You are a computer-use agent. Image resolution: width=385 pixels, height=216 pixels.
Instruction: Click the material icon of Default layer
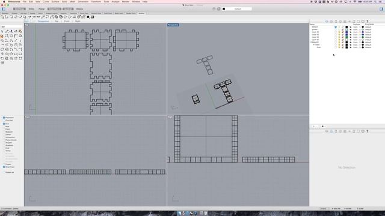[x=351, y=27]
